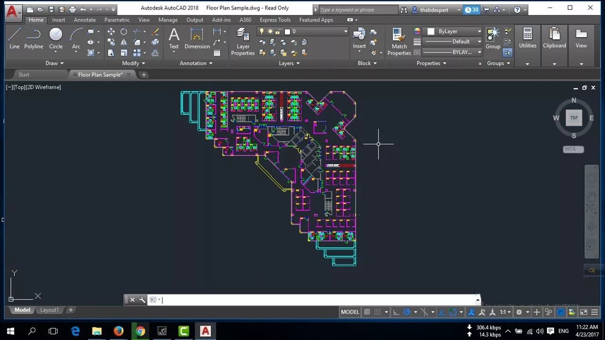
Task: Click the Save icon in Quick Access toolbar
Action: pyautogui.click(x=51, y=9)
